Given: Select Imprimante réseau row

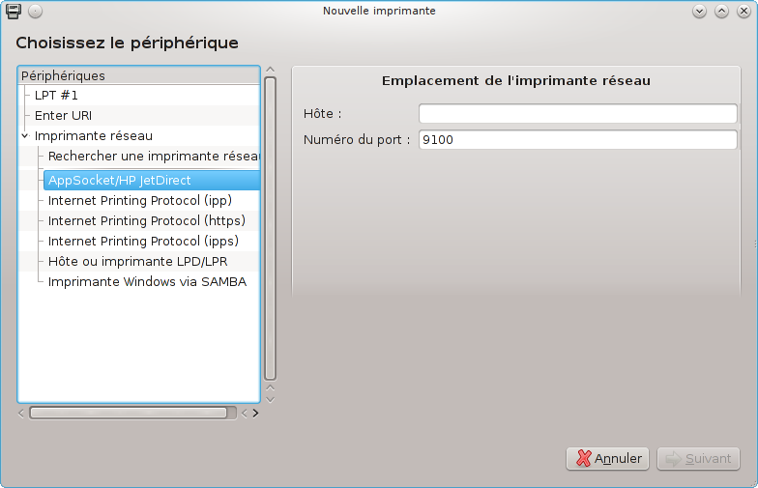Looking at the screenshot, I should tap(93, 135).
